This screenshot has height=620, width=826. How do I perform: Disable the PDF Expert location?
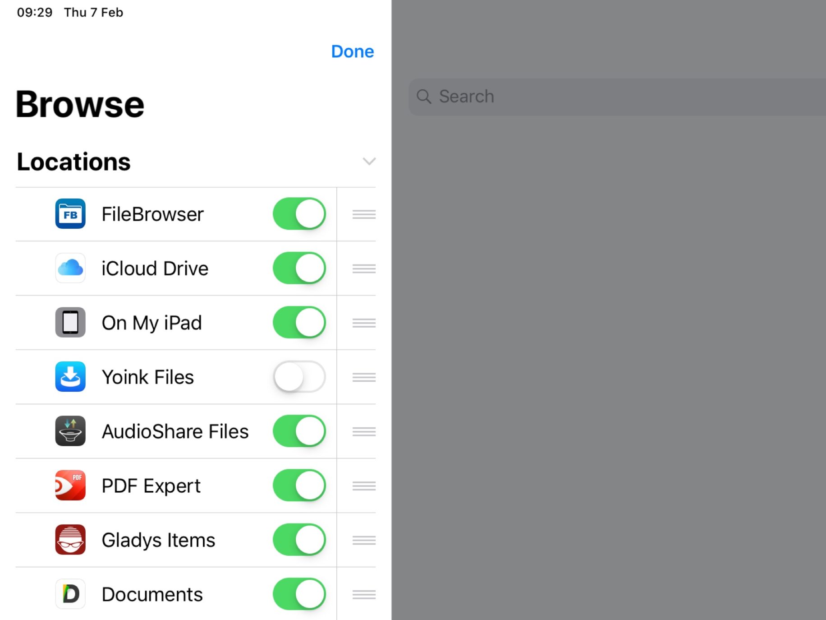point(299,486)
